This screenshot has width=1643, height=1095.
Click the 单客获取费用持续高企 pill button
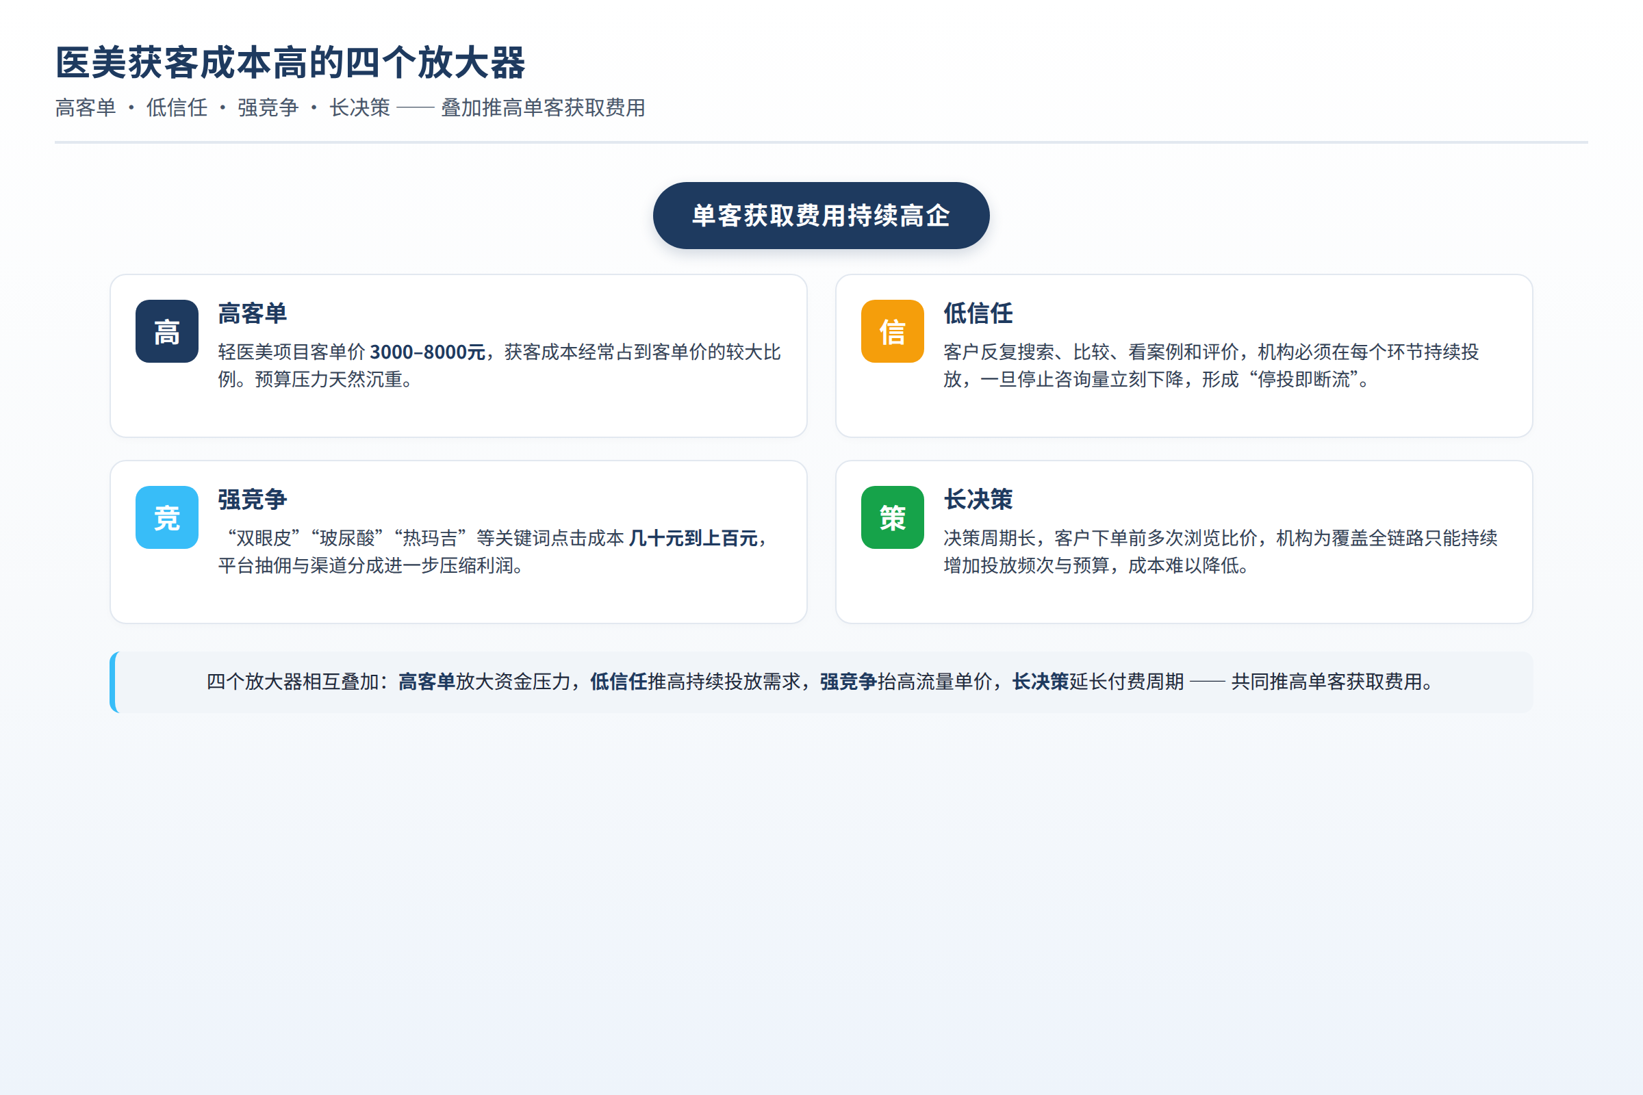tap(821, 216)
